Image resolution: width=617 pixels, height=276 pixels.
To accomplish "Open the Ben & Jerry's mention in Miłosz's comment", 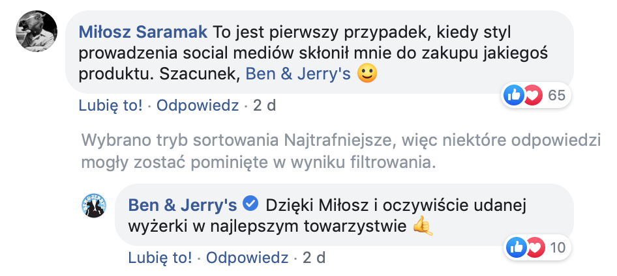I will pos(297,75).
